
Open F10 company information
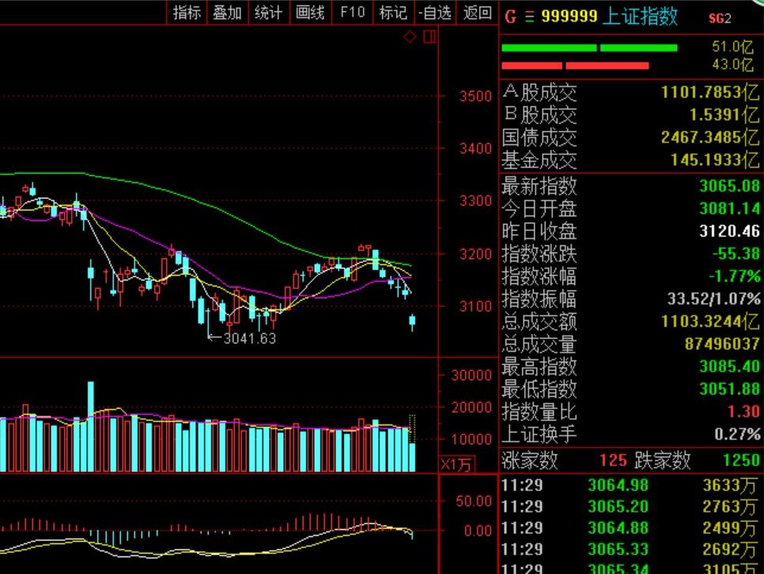(x=352, y=12)
